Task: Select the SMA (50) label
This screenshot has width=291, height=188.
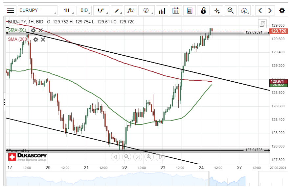Action: [17, 30]
